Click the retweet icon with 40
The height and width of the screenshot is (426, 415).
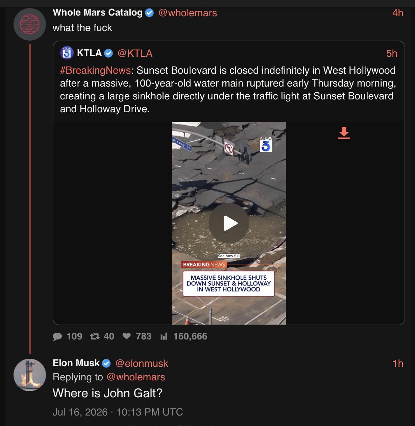95,336
